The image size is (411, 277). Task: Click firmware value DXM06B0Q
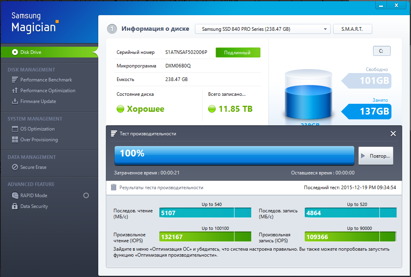pos(178,66)
